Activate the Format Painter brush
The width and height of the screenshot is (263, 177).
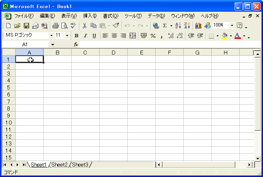pos(116,26)
